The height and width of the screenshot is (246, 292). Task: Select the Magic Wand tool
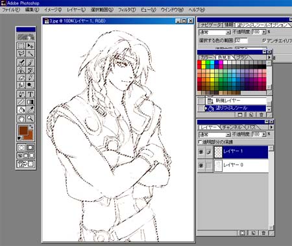tap(30, 53)
